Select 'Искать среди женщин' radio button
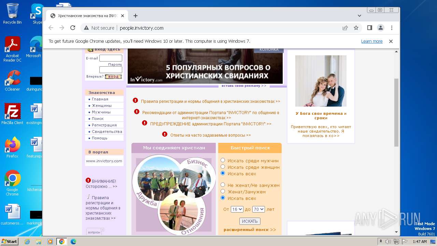The width and height of the screenshot is (437, 246). [x=223, y=167]
